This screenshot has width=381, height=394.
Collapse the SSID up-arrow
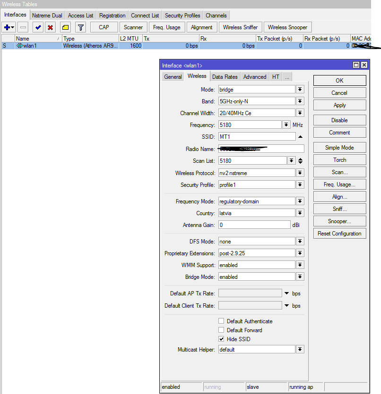click(x=300, y=137)
